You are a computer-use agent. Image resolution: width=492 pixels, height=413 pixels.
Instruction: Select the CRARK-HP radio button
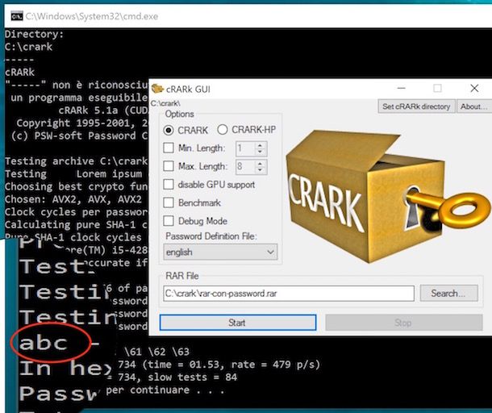click(x=222, y=130)
